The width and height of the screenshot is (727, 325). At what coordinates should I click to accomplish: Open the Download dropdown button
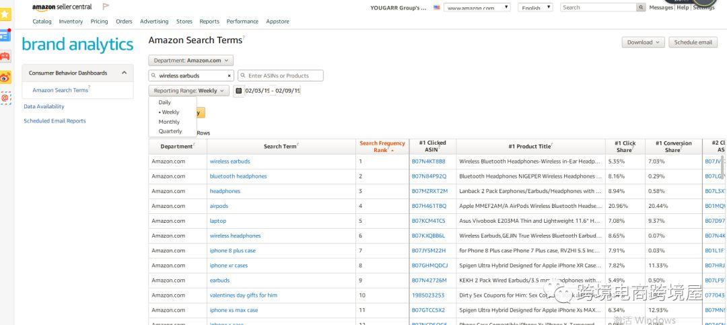click(643, 42)
